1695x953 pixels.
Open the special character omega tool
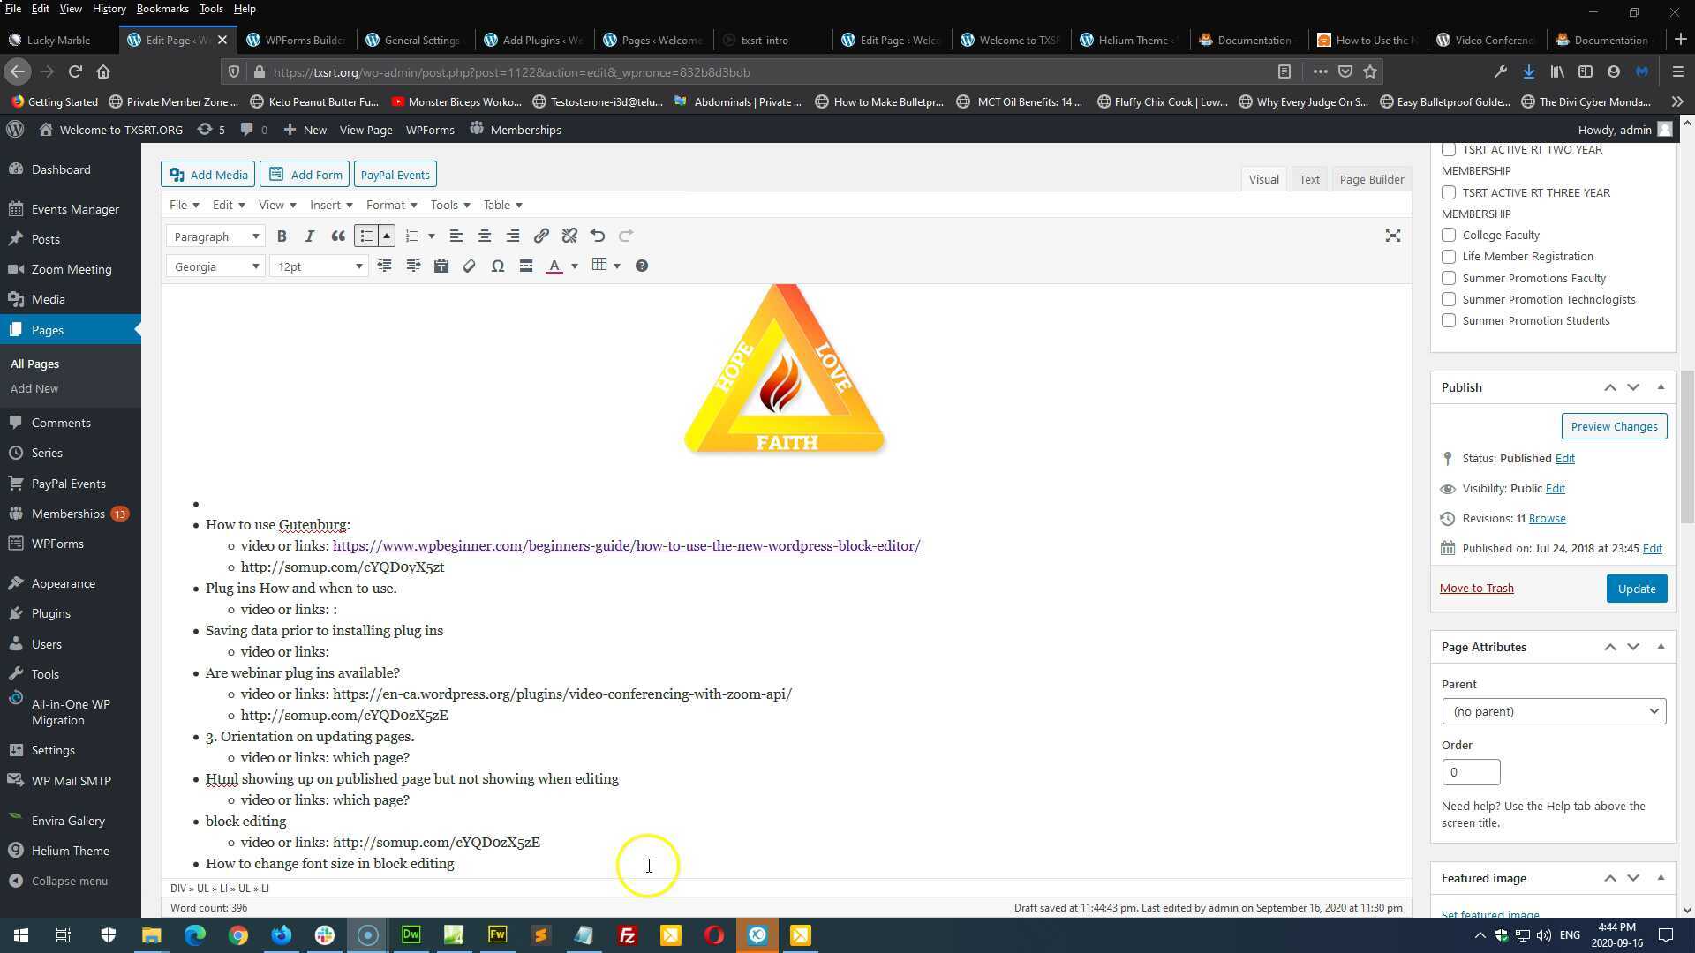[x=498, y=266]
